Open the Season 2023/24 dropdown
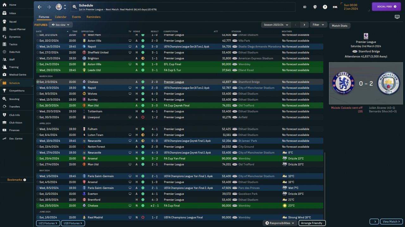The height and width of the screenshot is (227, 405). [x=276, y=25]
